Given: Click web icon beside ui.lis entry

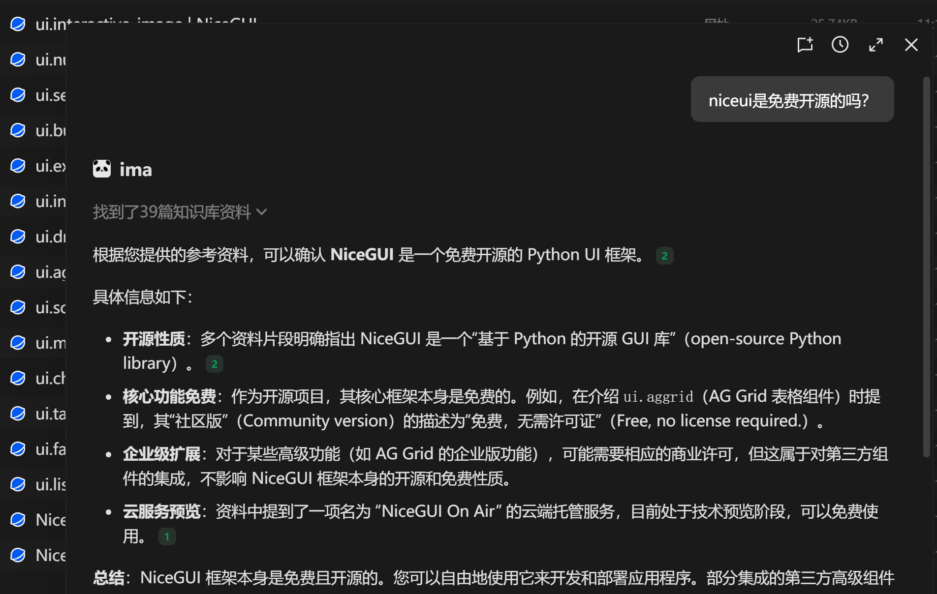Looking at the screenshot, I should [18, 484].
